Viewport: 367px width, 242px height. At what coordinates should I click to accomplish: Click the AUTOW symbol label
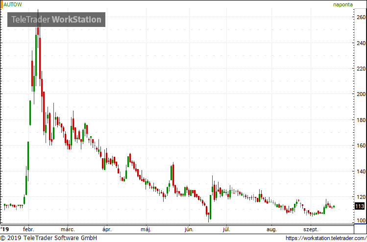[x=13, y=4]
